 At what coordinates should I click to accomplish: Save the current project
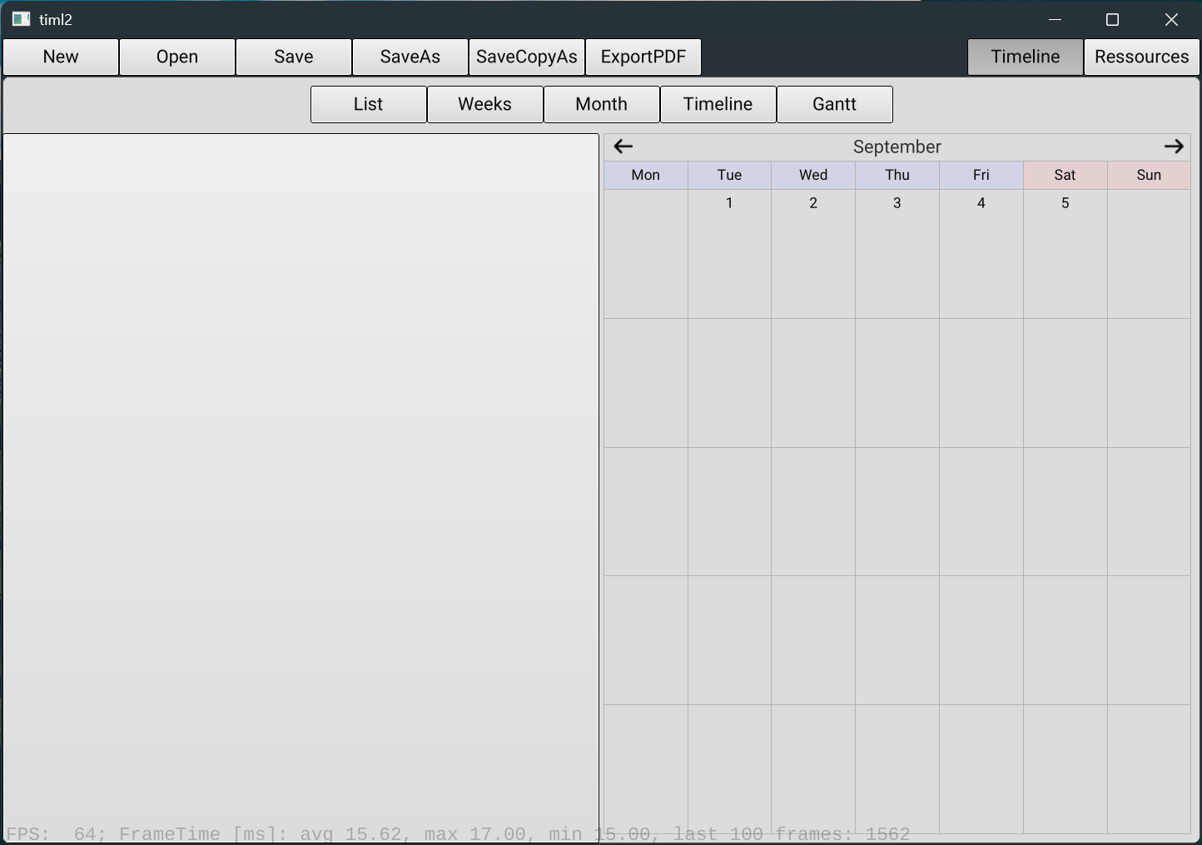pyautogui.click(x=294, y=57)
